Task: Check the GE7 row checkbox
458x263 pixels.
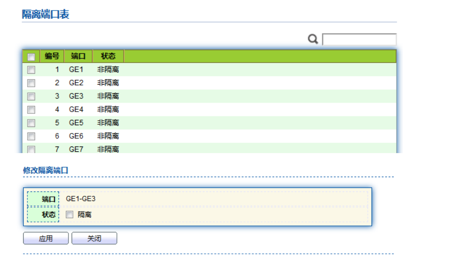Action: pos(31,149)
